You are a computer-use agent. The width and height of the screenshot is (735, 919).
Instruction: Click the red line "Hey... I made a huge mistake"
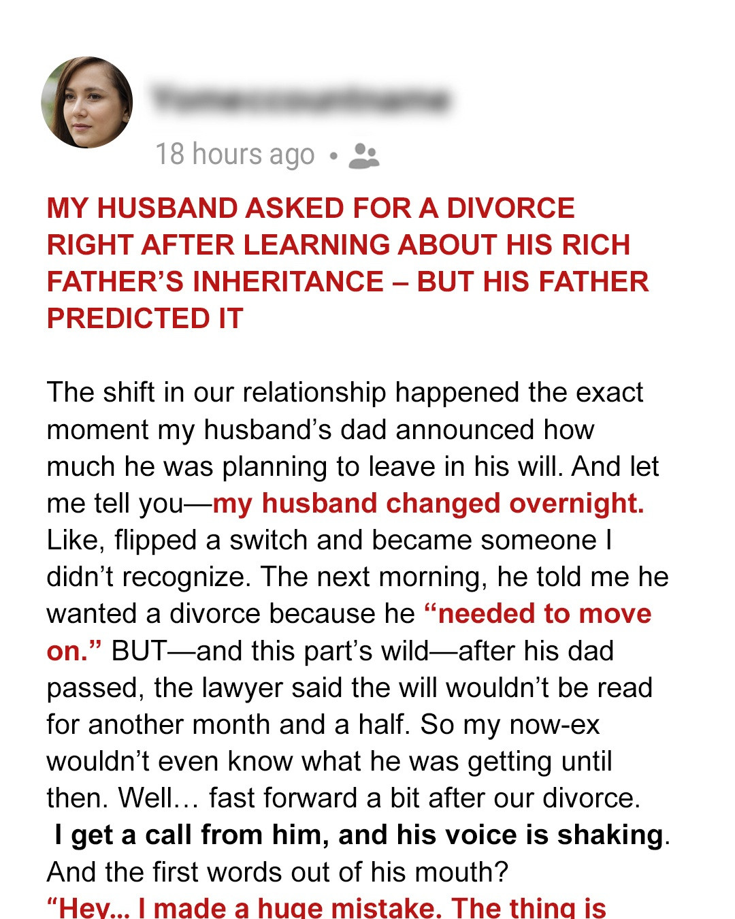click(x=325, y=907)
